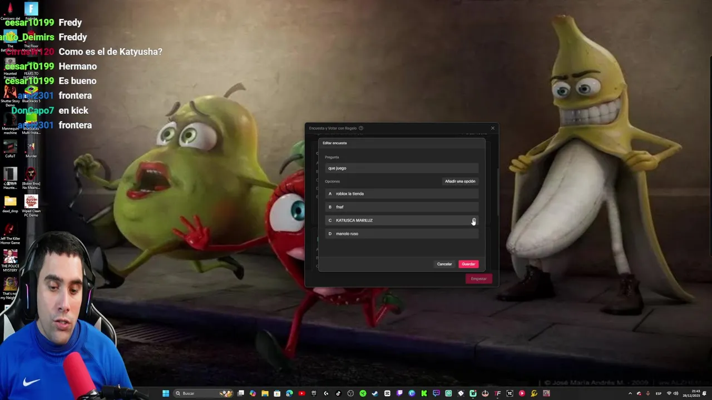Screen dimensions: 712x400
Task: Open the red circular play icon on taskbar
Action: pos(522,393)
